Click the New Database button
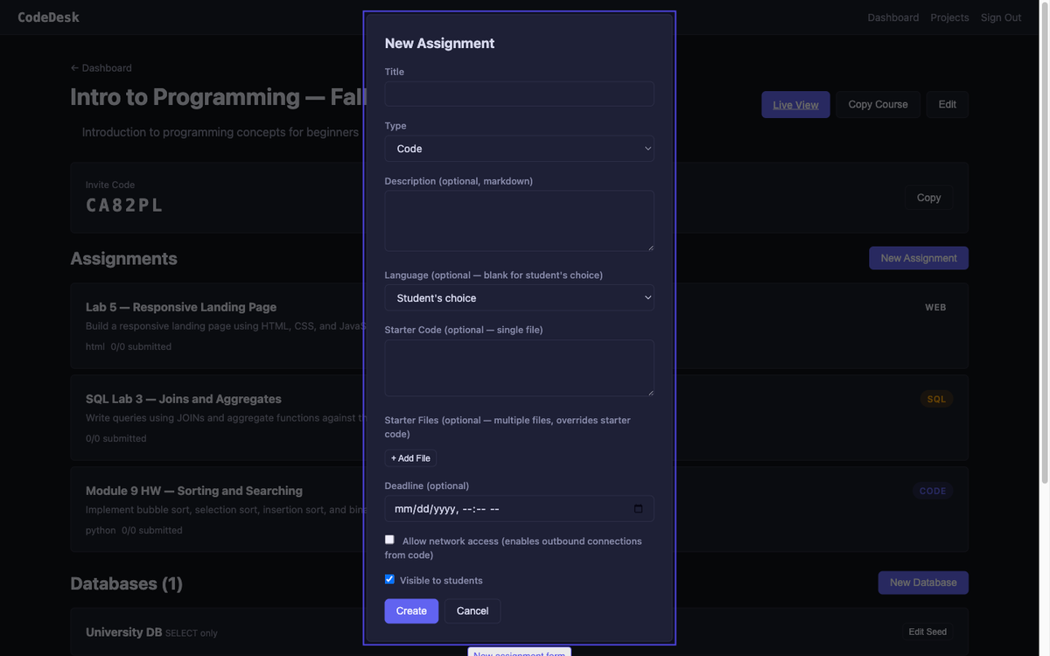Viewport: 1050px width, 656px height. 922,583
